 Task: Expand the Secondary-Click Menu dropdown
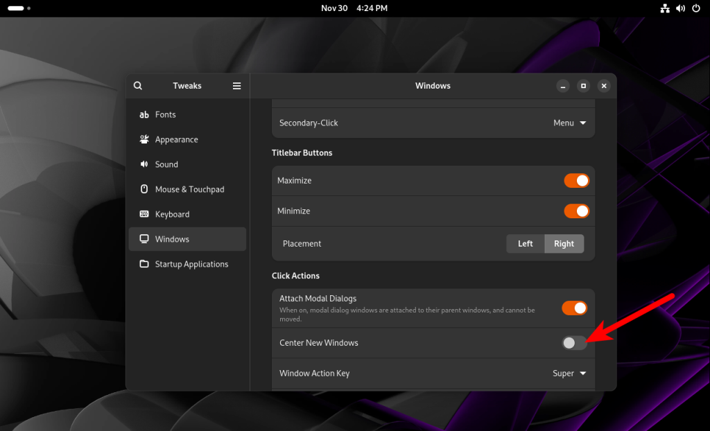click(570, 123)
